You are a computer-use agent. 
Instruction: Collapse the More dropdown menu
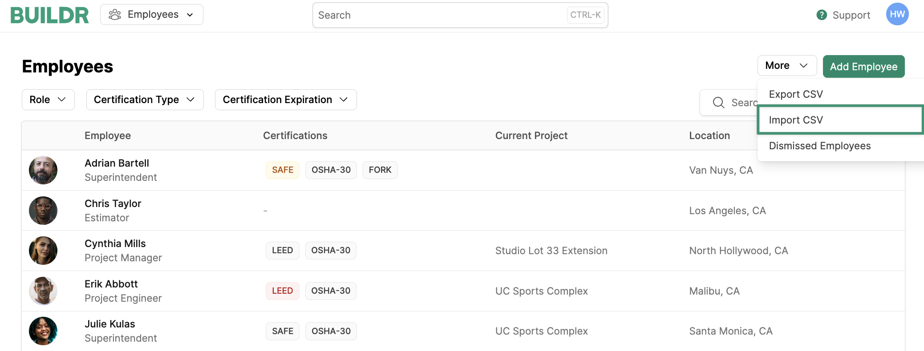[786, 66]
